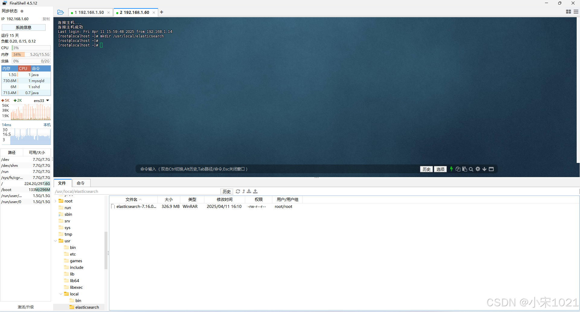580x312 pixels.
Task: Close the 192.168.1.50 tab
Action: [x=108, y=12]
